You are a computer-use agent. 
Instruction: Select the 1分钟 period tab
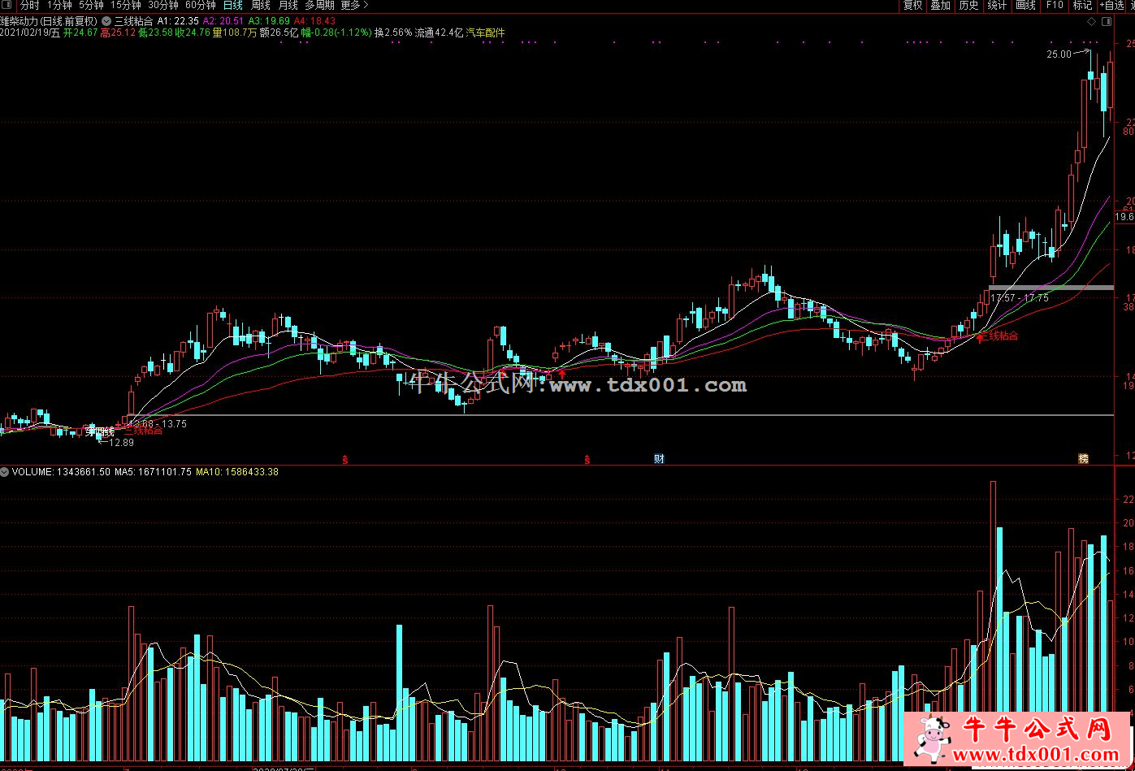59,5
